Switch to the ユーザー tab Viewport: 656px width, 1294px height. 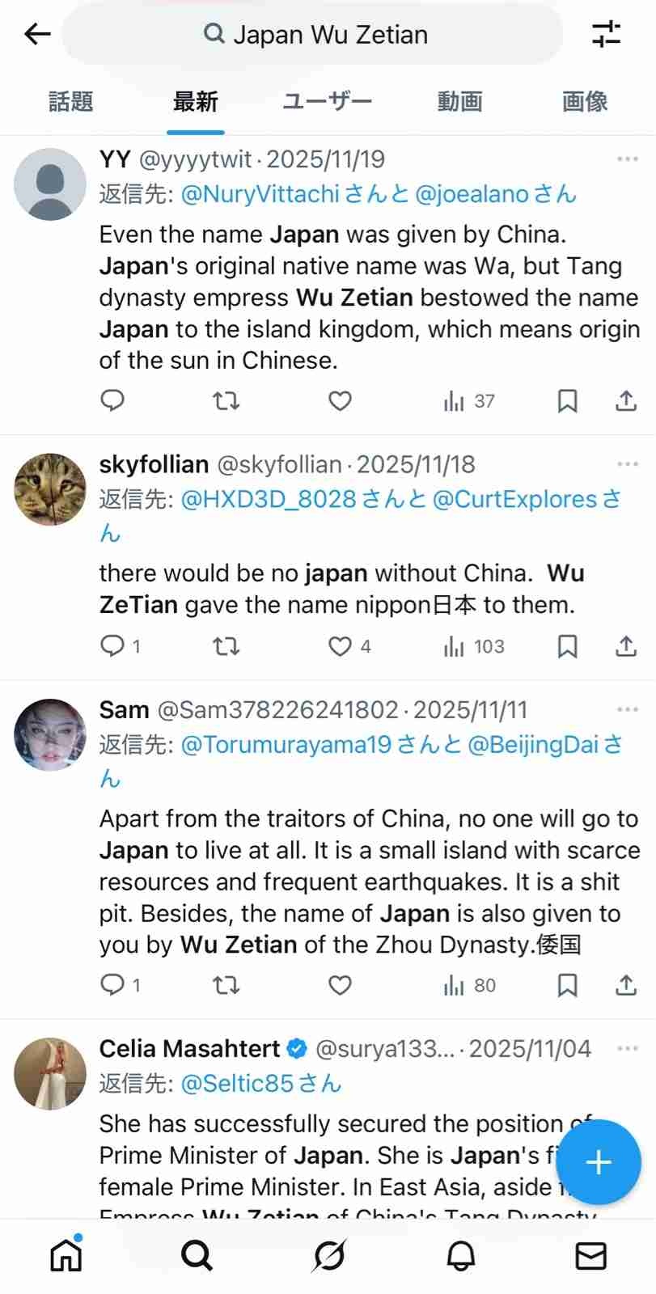[x=327, y=102]
